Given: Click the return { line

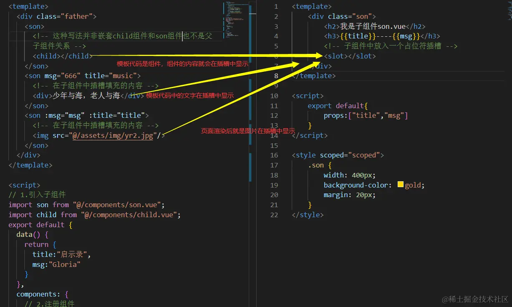Looking at the screenshot, I should 40,244.
